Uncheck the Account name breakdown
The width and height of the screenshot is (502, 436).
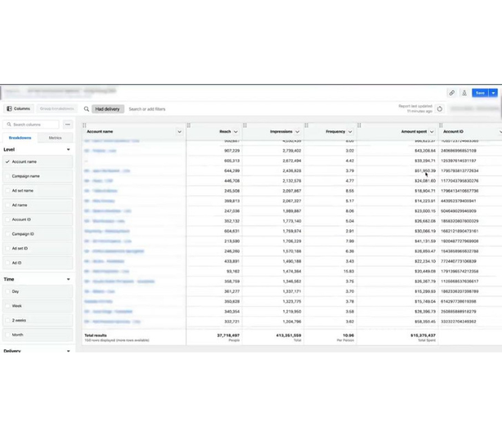(8, 162)
